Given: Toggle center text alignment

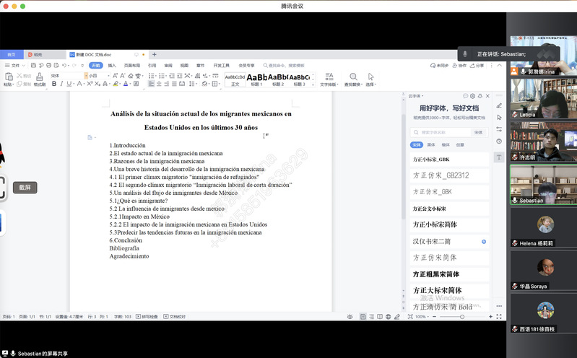Looking at the screenshot, I should 159,84.
